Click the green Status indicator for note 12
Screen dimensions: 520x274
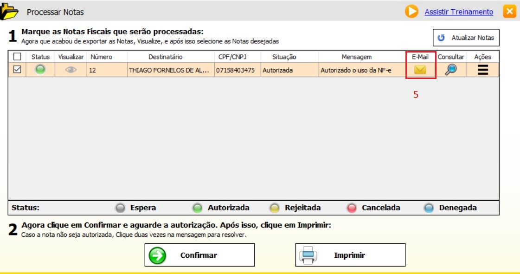(40, 70)
